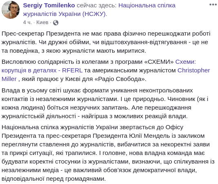Click the "(НСЖУ)" part of the check-in link
This screenshot has height=184, width=218.
tap(95, 14)
